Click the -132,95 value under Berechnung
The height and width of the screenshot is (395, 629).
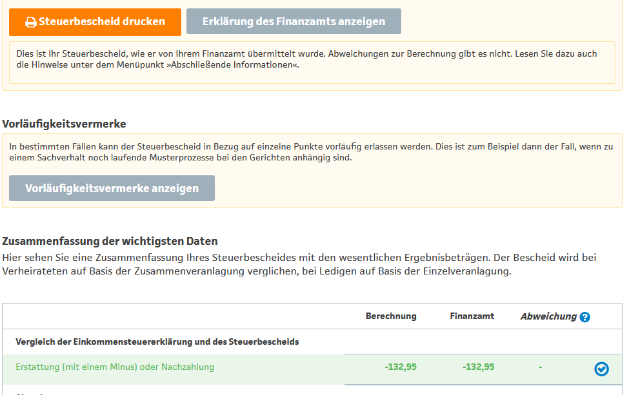401,367
